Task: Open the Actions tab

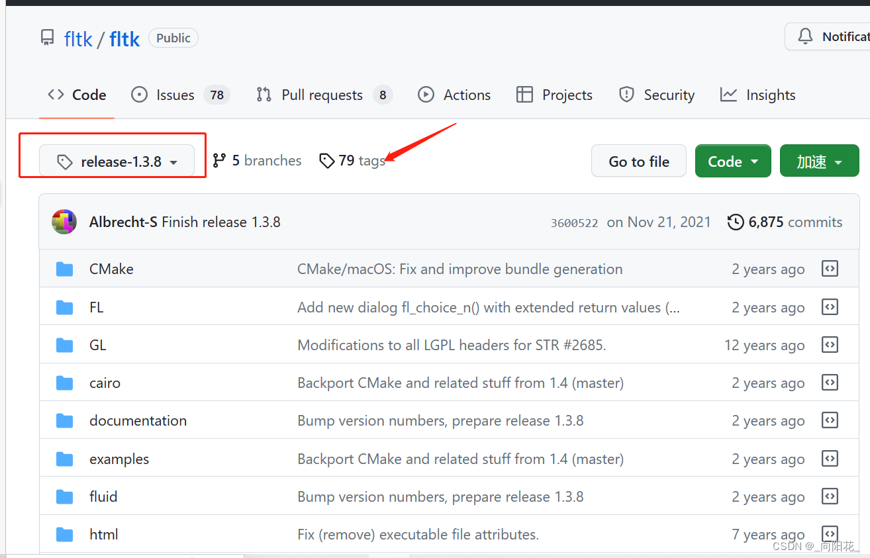Action: (454, 95)
